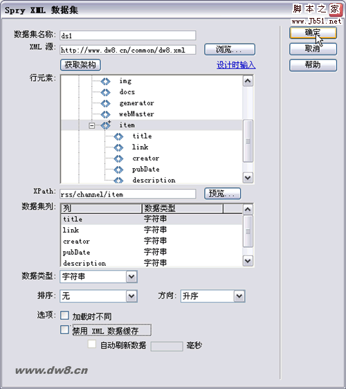The image size is (346, 389).
Task: Click the pubDate child node icon
Action: pos(118,170)
